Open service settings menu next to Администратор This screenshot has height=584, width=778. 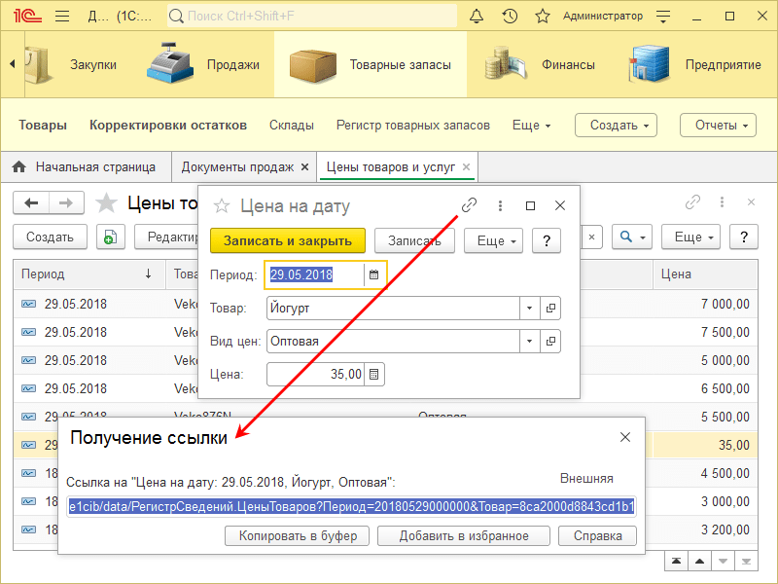(663, 17)
